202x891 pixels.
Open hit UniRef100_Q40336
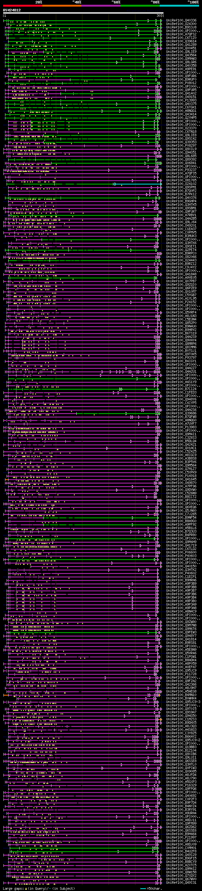181,21
